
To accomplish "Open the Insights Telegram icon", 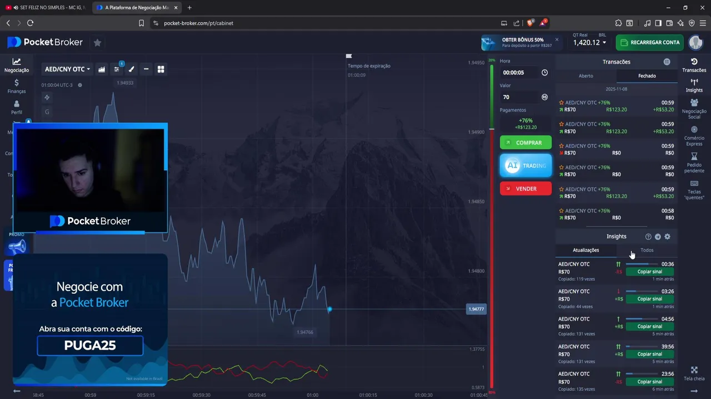I will coord(658,237).
